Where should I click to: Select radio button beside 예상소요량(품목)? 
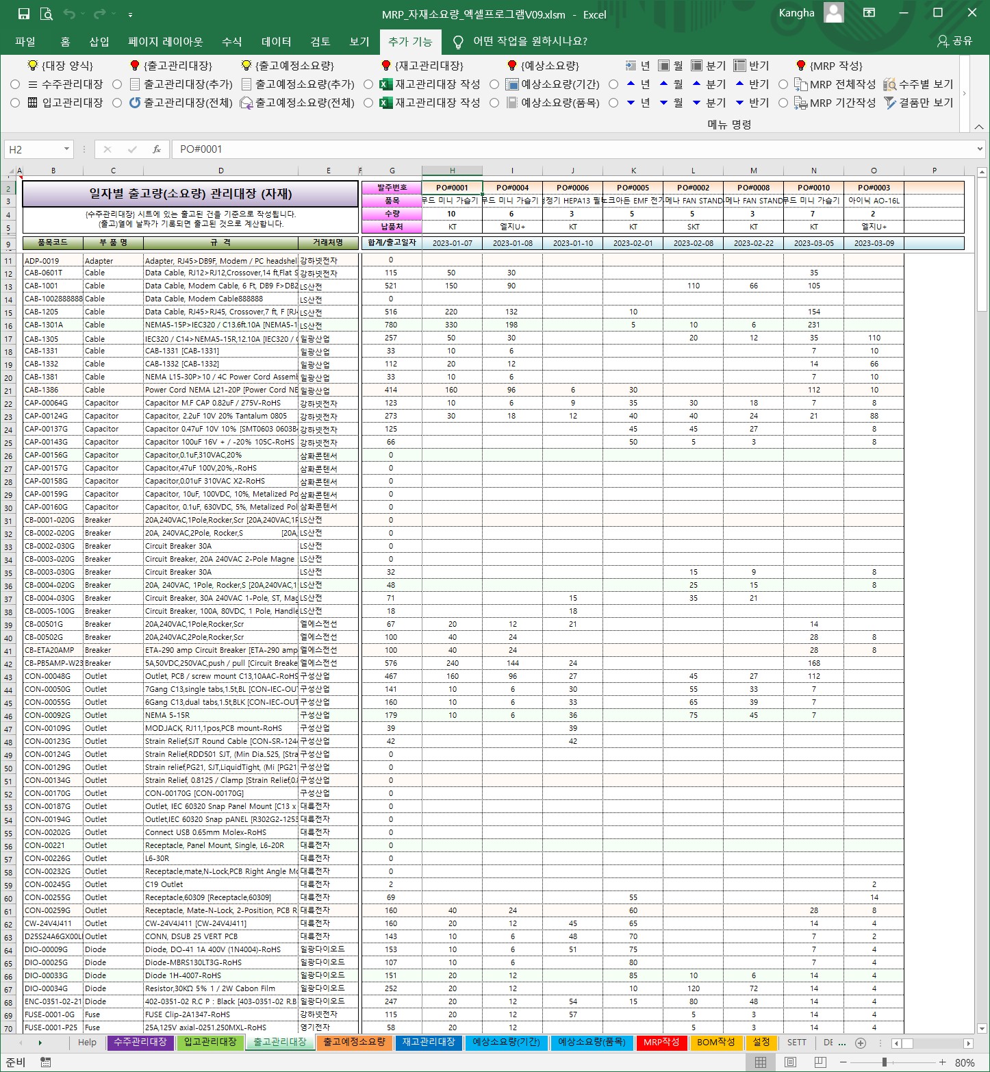(494, 103)
